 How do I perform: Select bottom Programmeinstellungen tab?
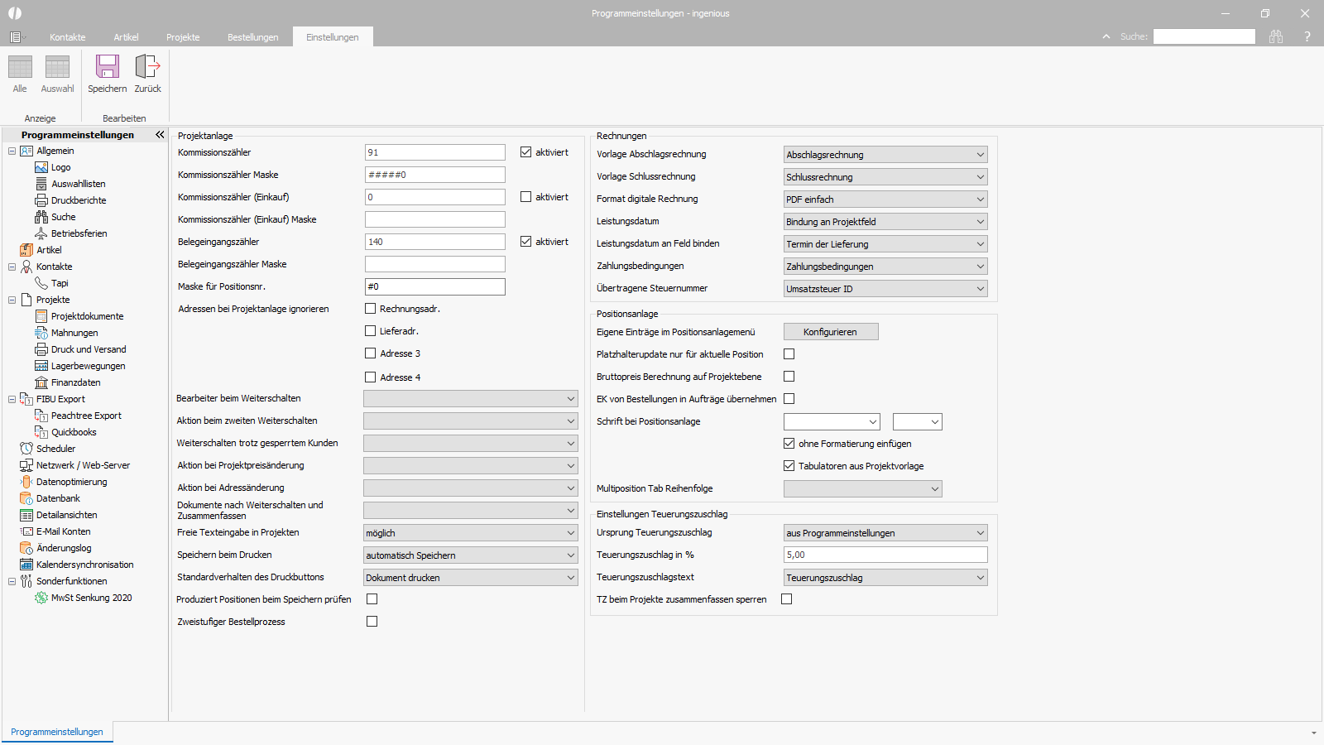[57, 732]
